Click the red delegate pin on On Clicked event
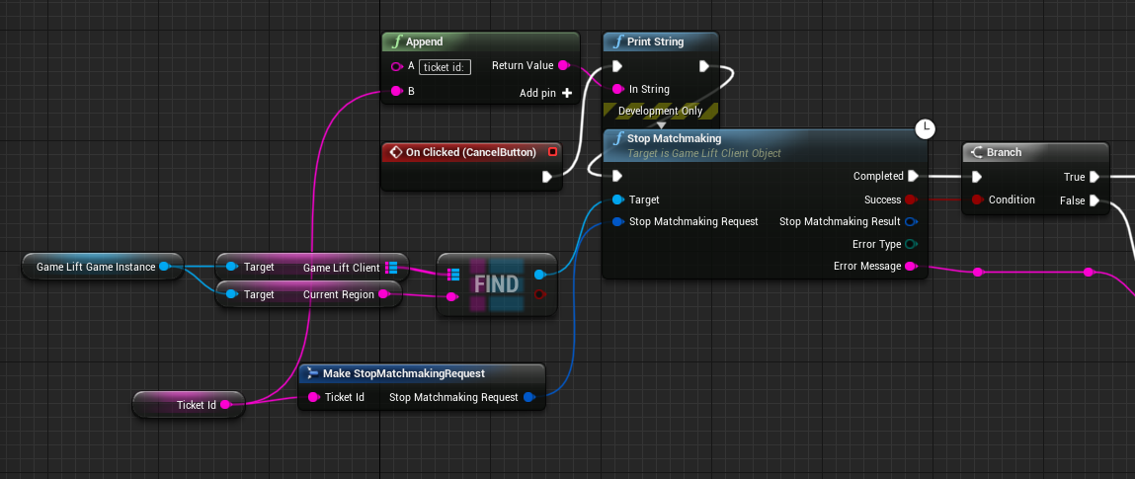The width and height of the screenshot is (1135, 479). tap(552, 152)
